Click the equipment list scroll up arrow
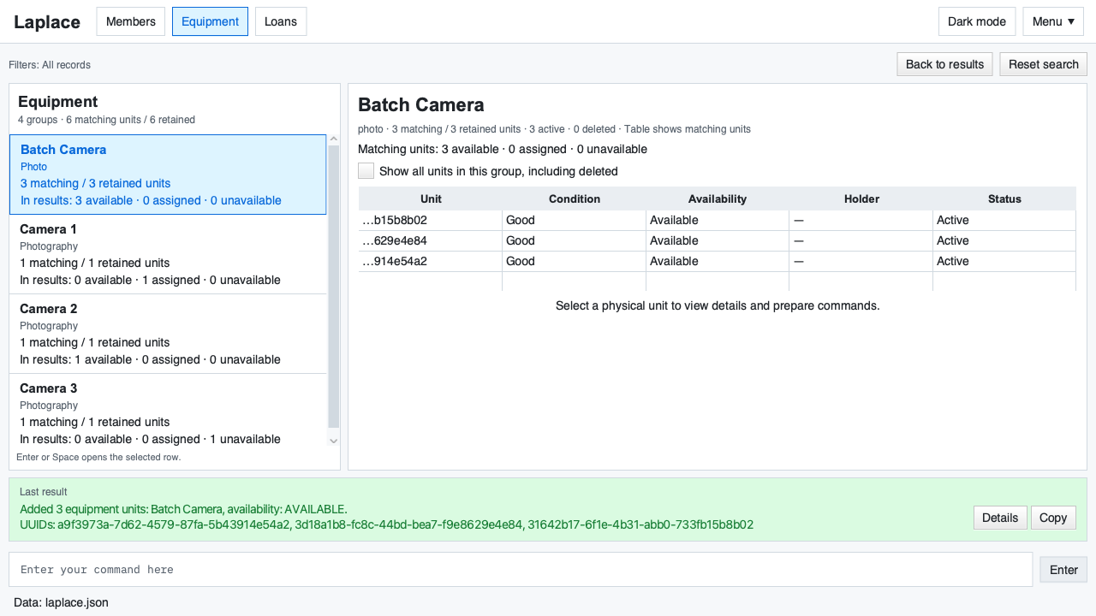This screenshot has height=616, width=1096. tap(334, 140)
